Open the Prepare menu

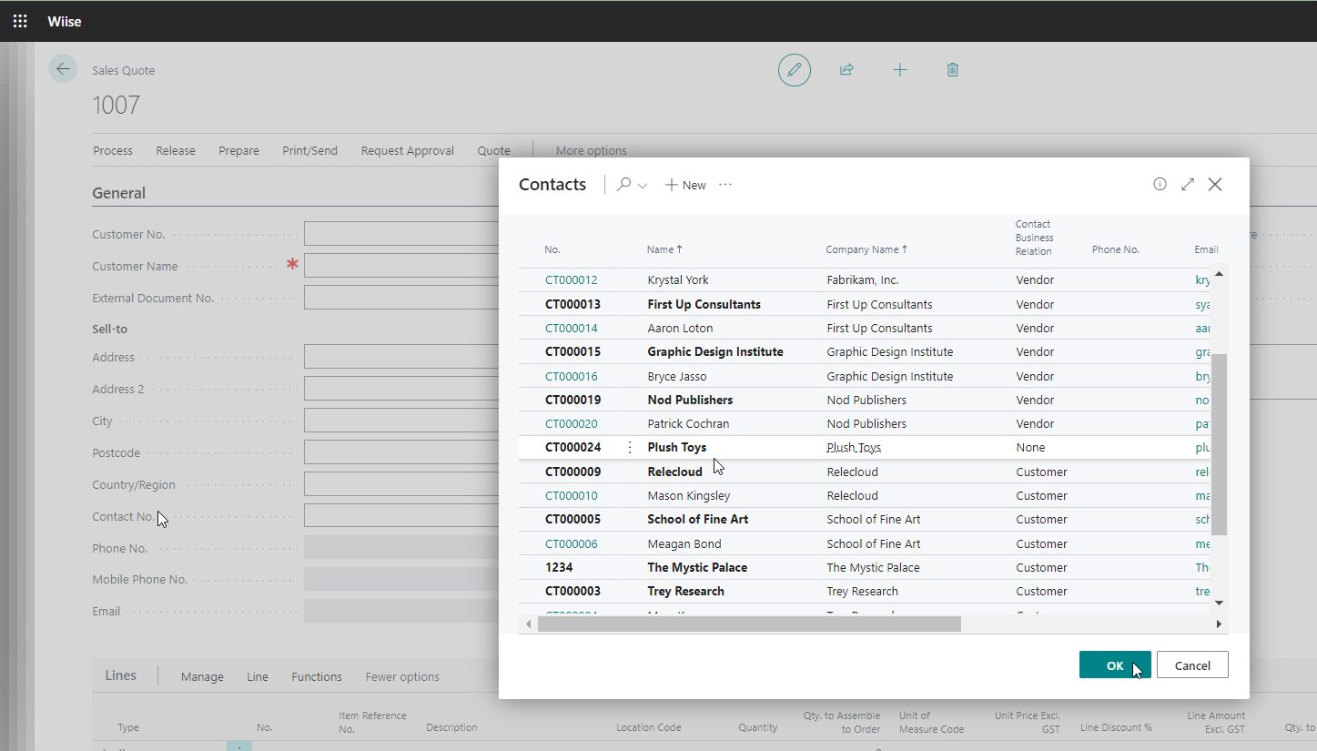tap(238, 151)
